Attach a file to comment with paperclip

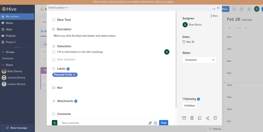[x=150, y=123]
